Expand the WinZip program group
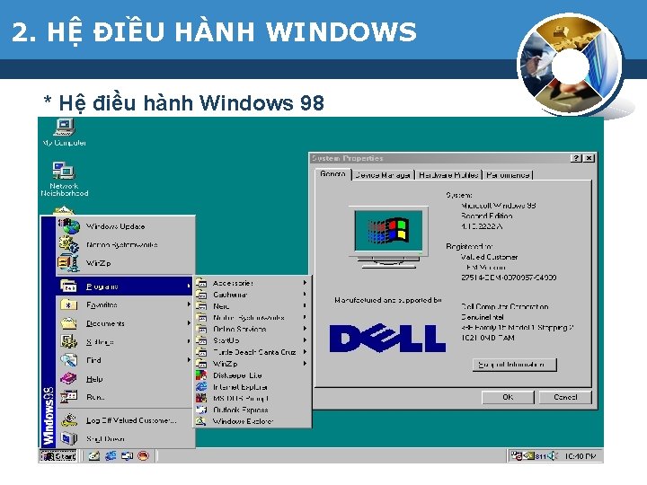647x485 pixels. pos(253,364)
